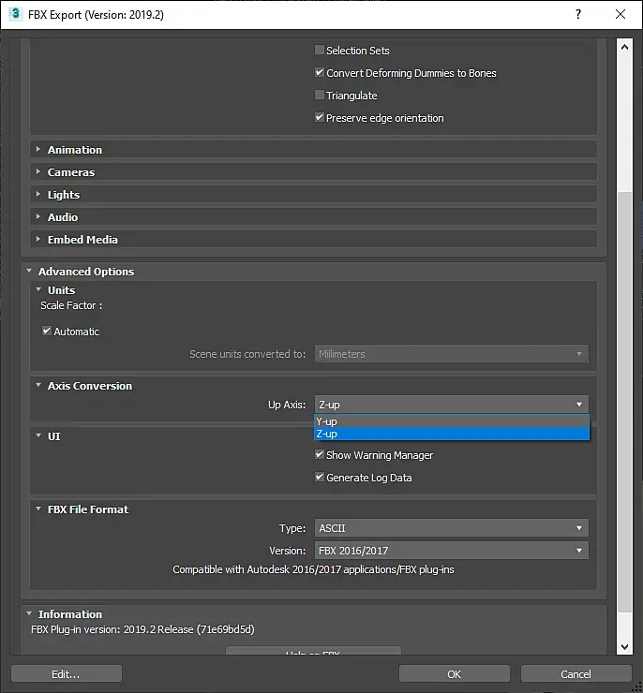This screenshot has height=693, width=643.
Task: Click the OK button
Action: (x=454, y=674)
